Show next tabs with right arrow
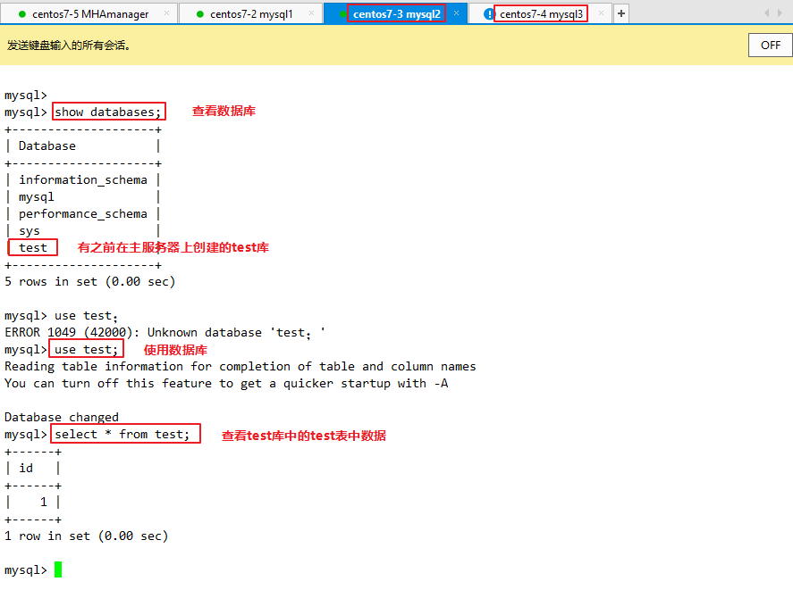This screenshot has width=793, height=590. click(780, 13)
